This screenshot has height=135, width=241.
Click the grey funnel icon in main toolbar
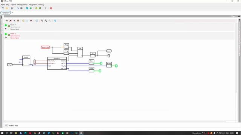tap(46, 8)
